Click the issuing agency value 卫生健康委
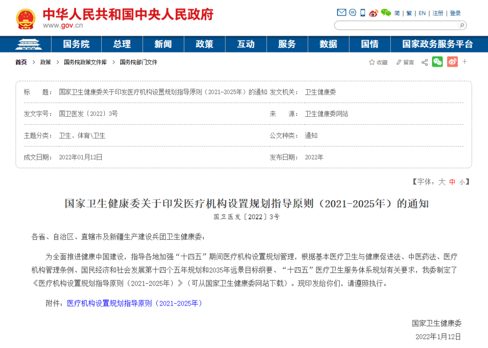 click(x=320, y=92)
